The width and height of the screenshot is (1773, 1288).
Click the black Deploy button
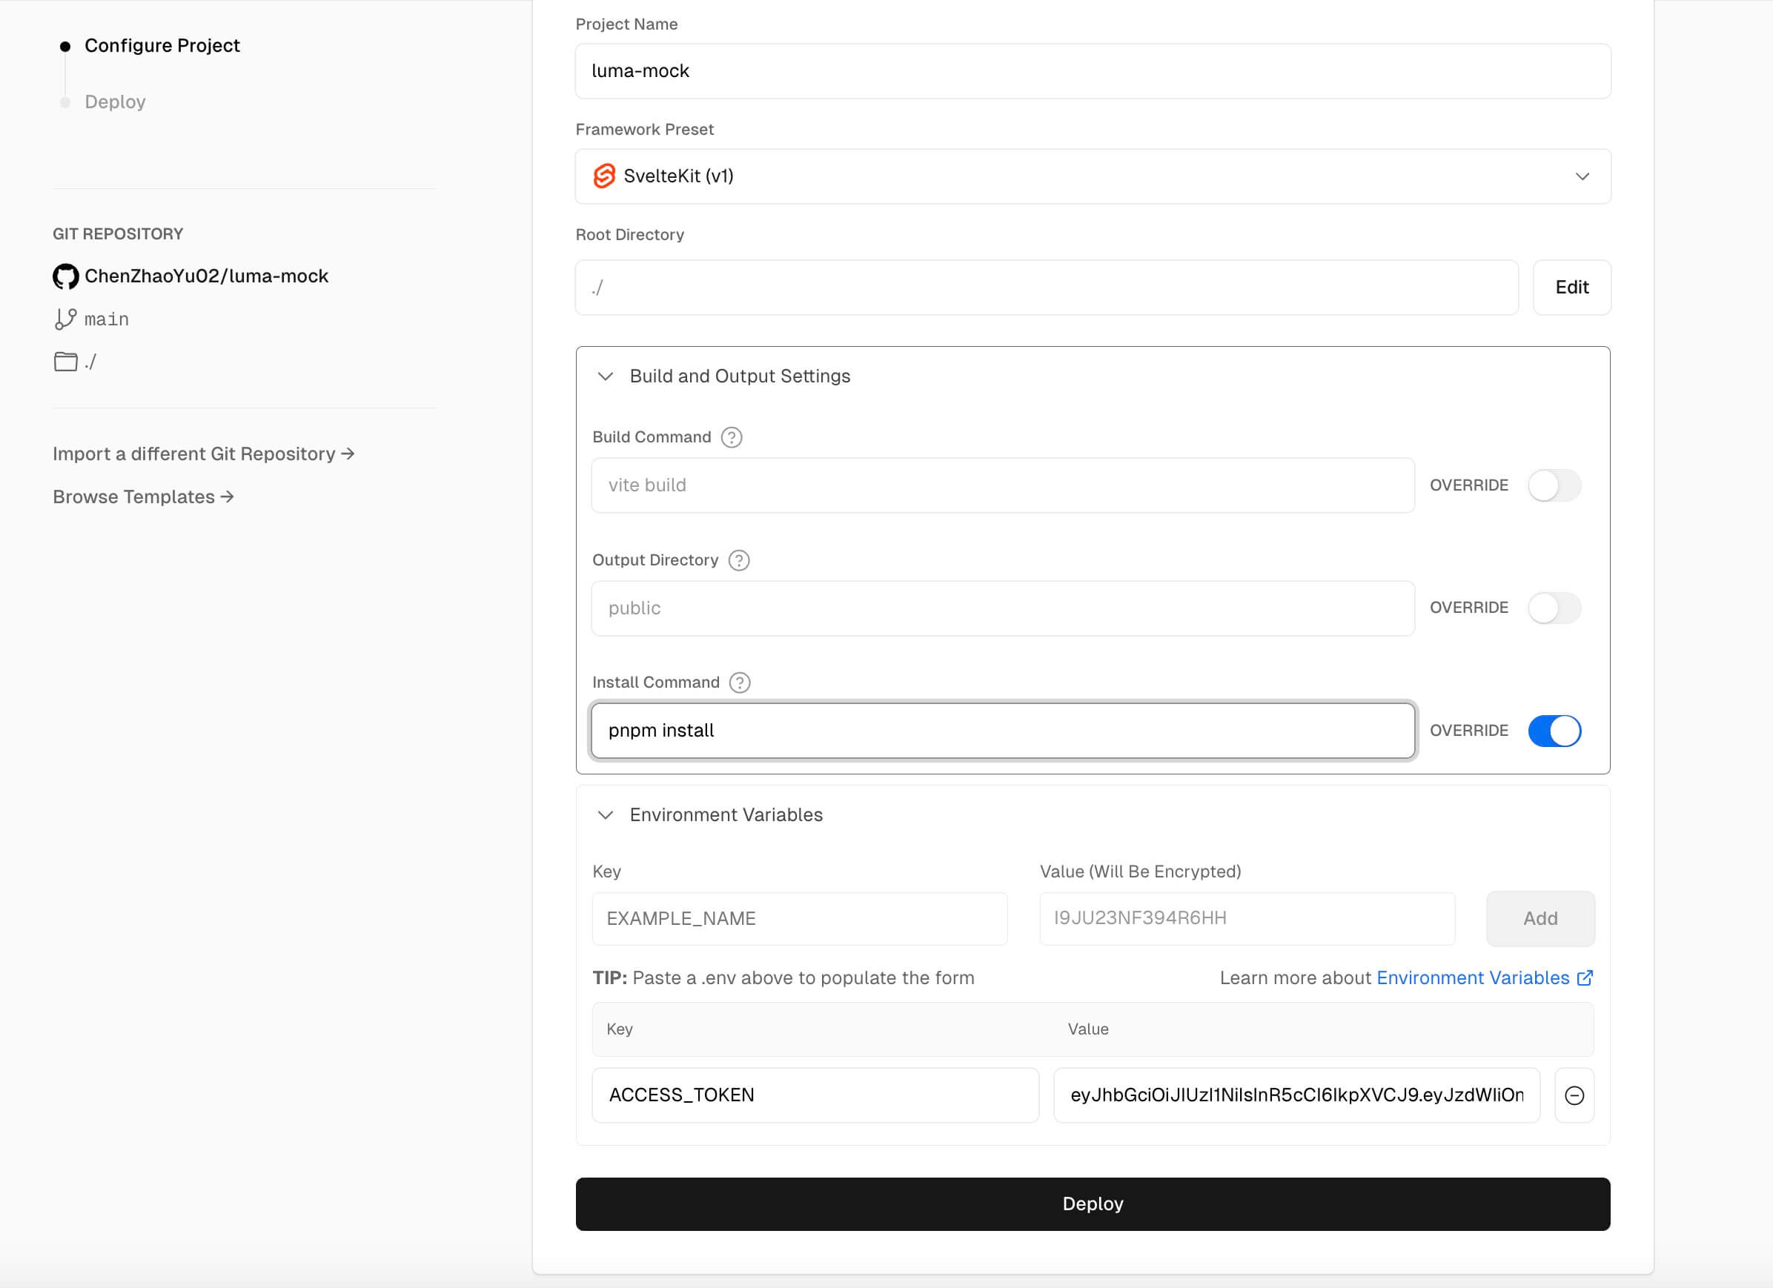[1093, 1204]
